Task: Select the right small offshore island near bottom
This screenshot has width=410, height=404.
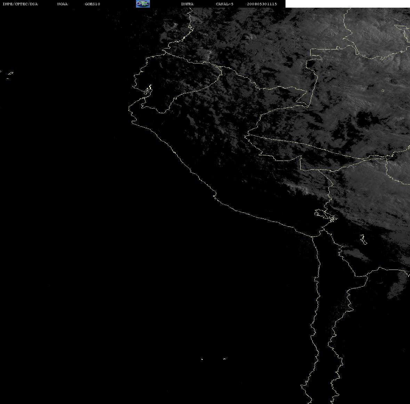Action: pos(225,359)
